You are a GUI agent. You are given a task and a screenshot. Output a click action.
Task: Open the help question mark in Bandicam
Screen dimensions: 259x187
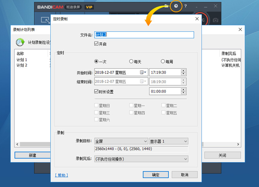[x=186, y=6]
